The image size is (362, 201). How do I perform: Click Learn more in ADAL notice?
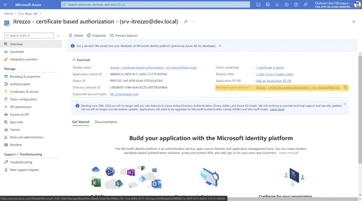277,110
